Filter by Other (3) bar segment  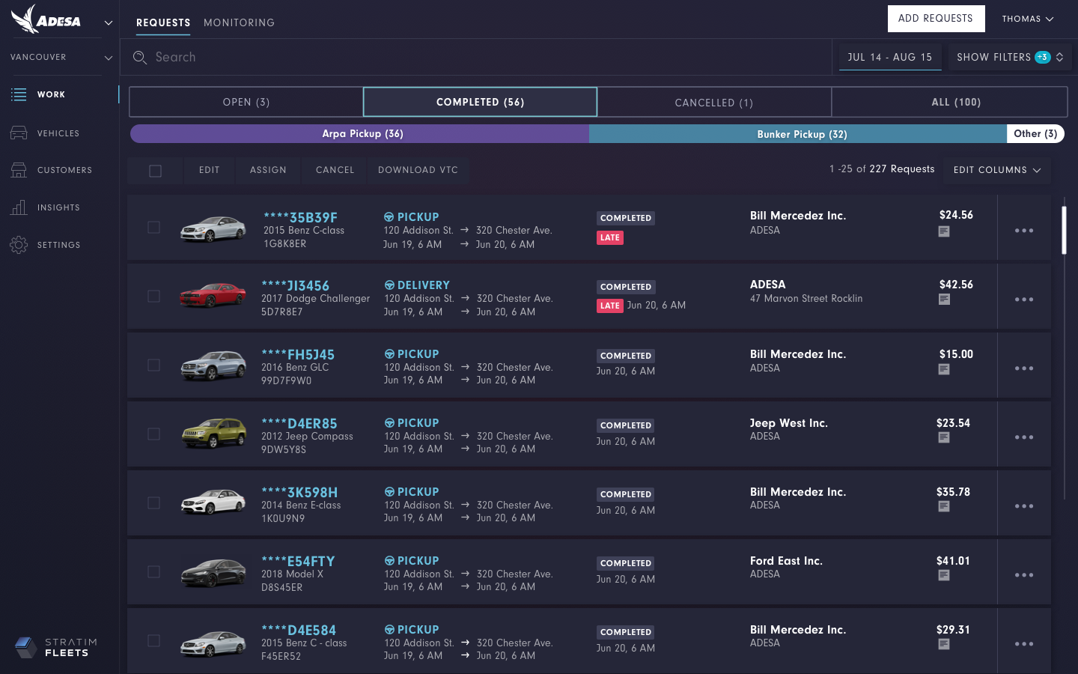click(1035, 133)
